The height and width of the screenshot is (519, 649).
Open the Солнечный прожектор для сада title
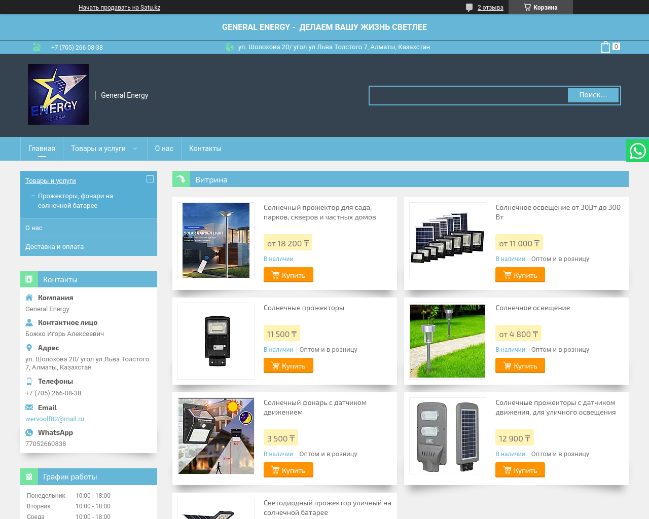pos(320,212)
